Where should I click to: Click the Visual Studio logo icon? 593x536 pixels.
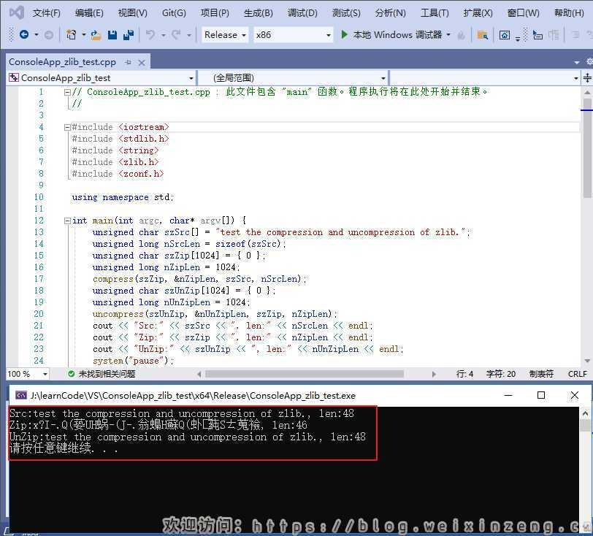[x=16, y=12]
